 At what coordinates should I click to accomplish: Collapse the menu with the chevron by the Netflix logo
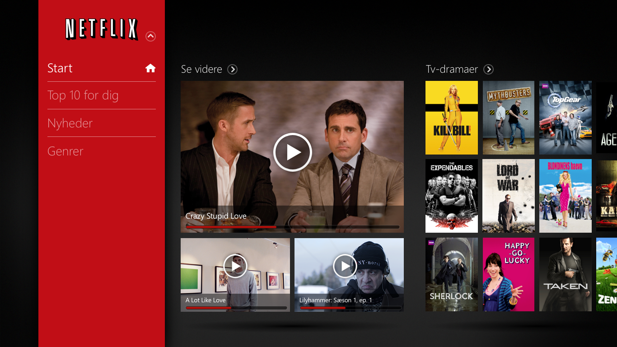click(151, 36)
